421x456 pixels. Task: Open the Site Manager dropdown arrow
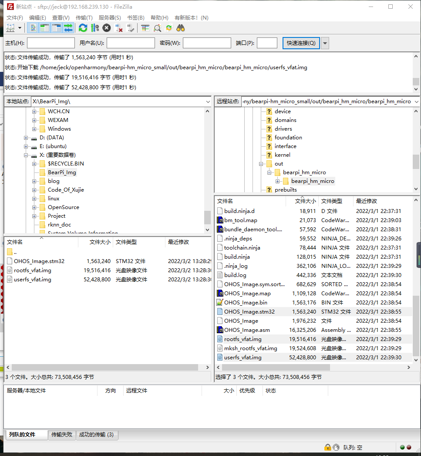[20, 28]
